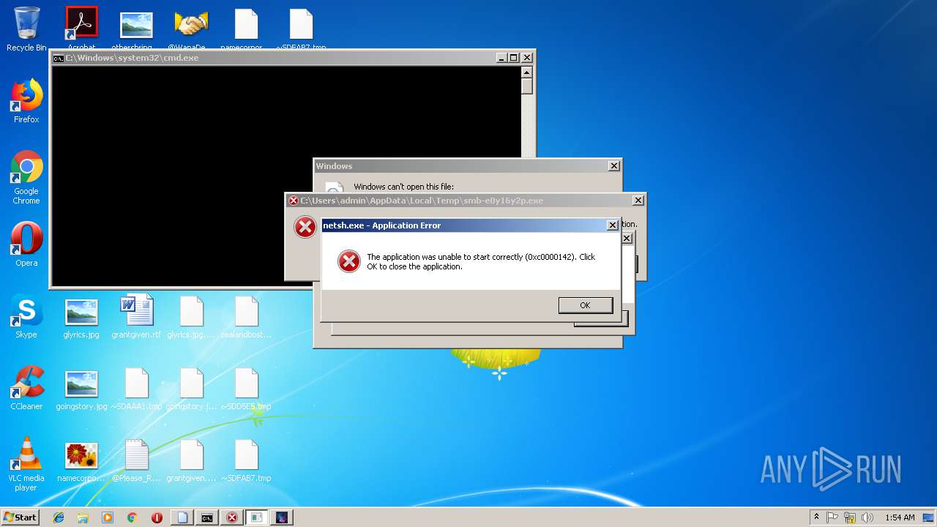Select the ~SDD5E5.tmp file icon
937x527 pixels.
pos(246,388)
